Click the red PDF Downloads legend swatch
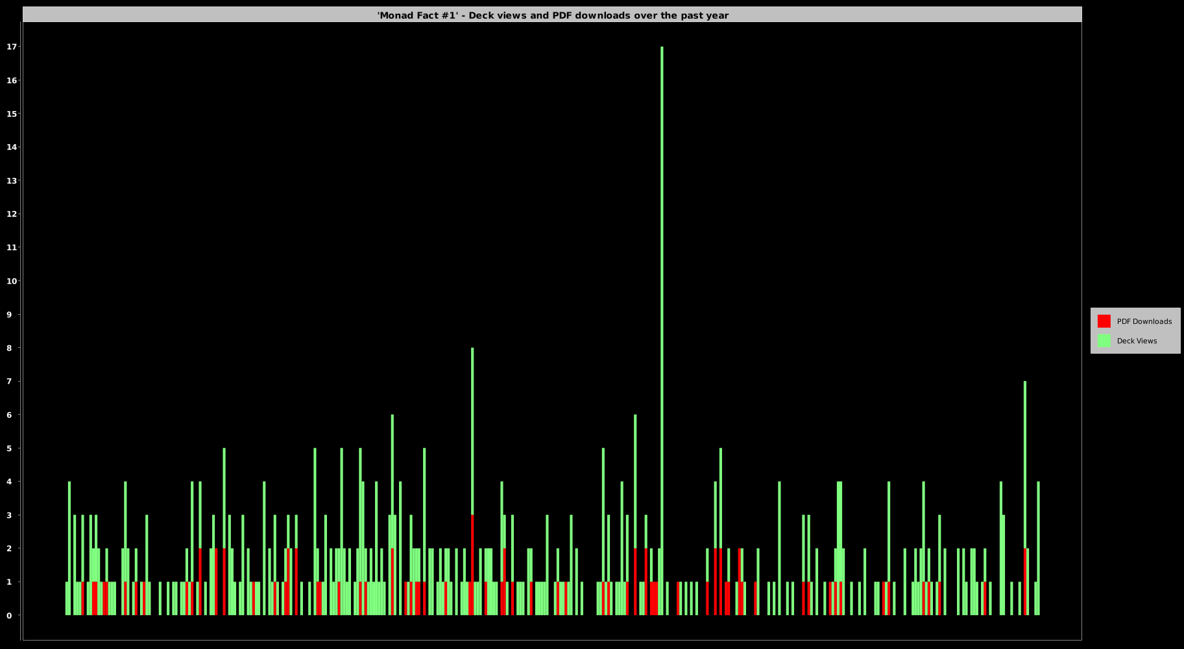The image size is (1184, 649). (x=1104, y=321)
